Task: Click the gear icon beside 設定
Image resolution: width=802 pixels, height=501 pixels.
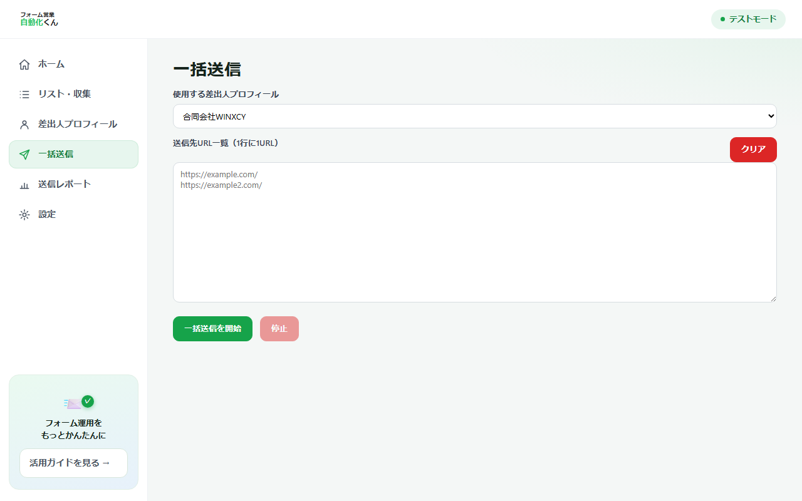Action: (24, 215)
